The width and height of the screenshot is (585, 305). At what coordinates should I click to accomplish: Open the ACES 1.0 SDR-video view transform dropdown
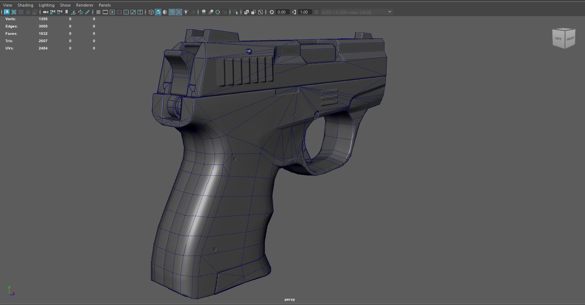coord(357,12)
